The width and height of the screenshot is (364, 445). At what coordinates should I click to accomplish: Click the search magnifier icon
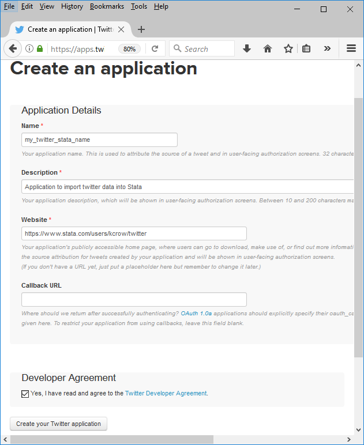click(178, 48)
